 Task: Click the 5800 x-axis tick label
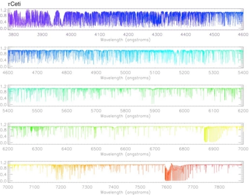click(125, 111)
